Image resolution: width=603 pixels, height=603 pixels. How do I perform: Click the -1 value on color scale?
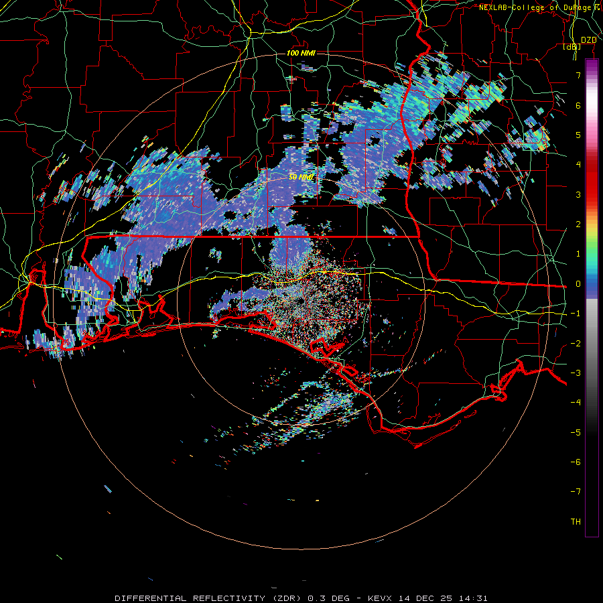pyautogui.click(x=576, y=314)
